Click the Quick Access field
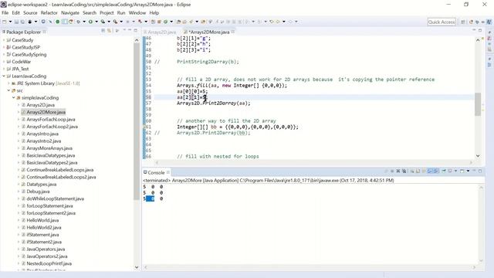The width and height of the screenshot is (494, 278). click(442, 22)
